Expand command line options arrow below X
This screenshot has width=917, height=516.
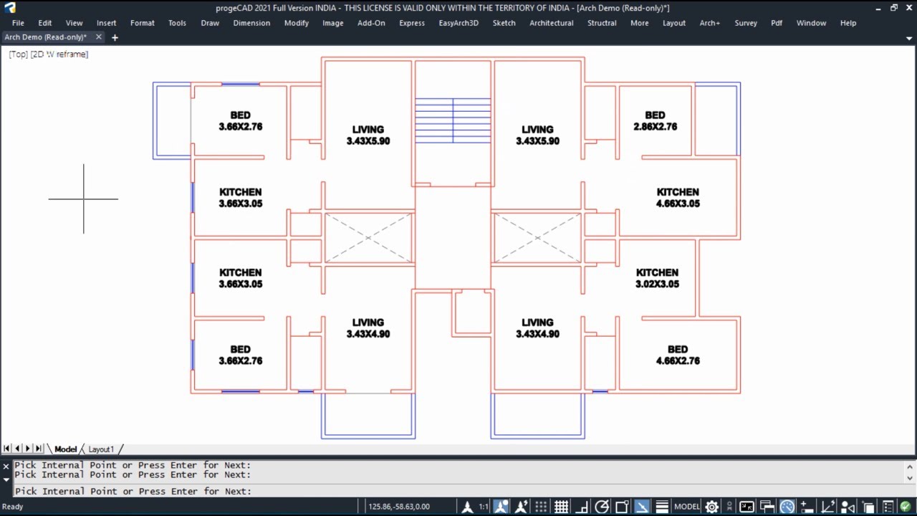click(x=6, y=479)
